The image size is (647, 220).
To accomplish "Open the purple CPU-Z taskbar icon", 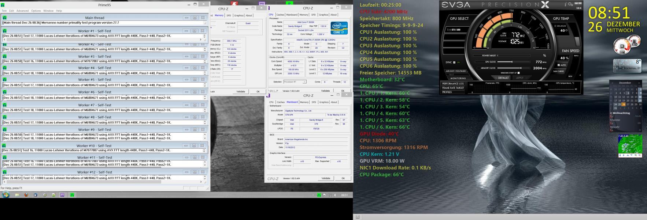I will click(x=62, y=195).
